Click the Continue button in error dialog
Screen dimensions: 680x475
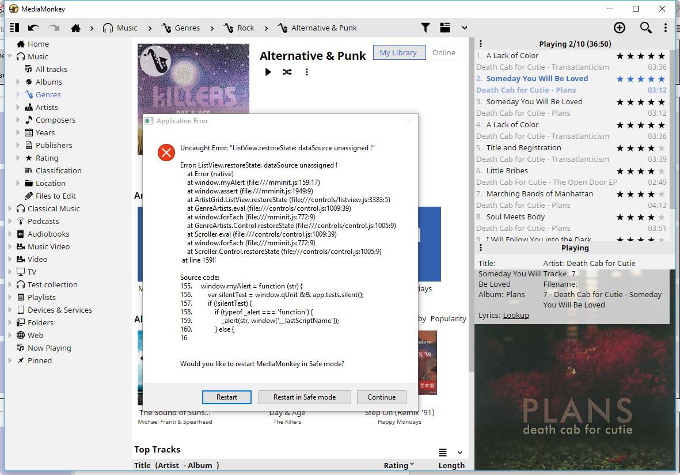381,397
